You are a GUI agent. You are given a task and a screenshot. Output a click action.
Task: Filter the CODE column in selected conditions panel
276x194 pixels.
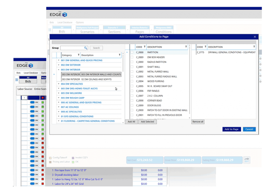coord(205,47)
